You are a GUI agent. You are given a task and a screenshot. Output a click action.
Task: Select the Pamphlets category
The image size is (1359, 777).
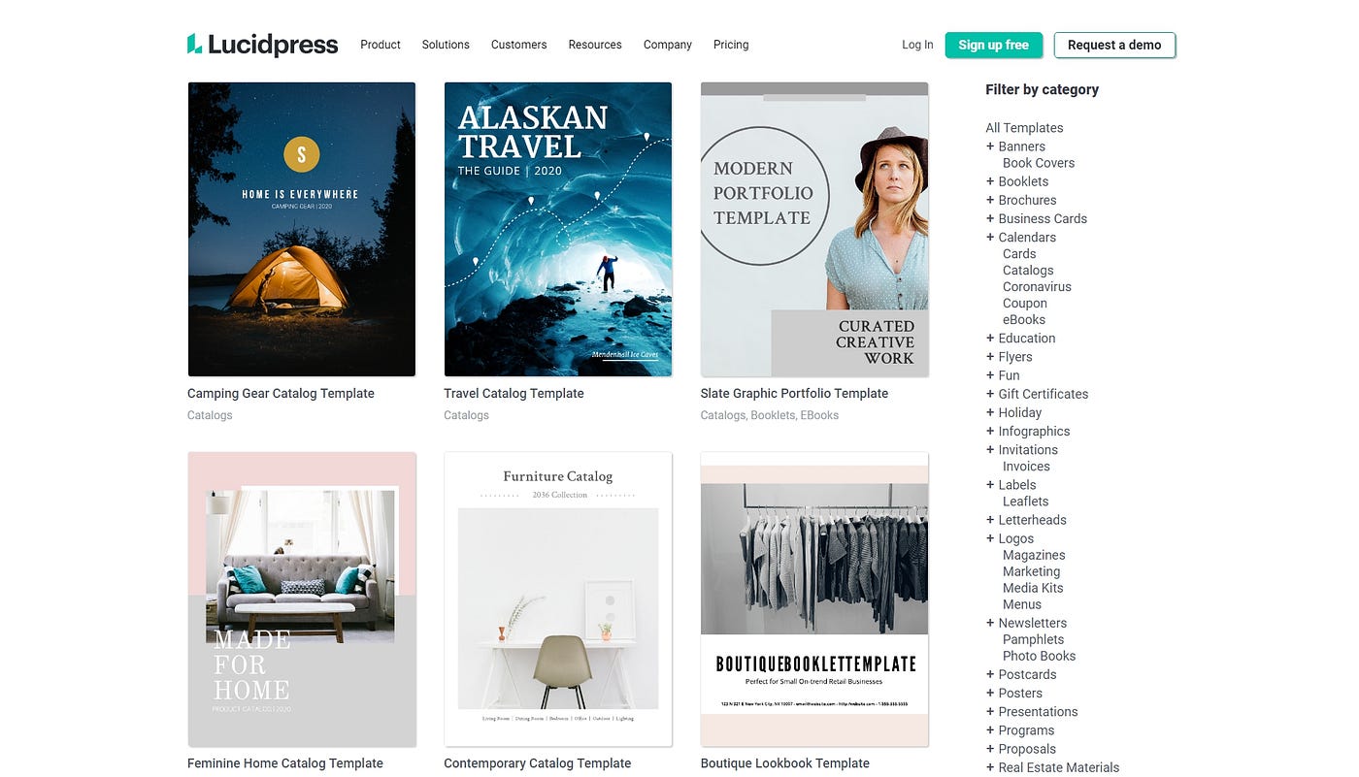point(1033,639)
